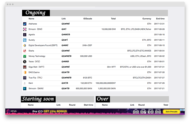The image size is (190, 124).
Task: Click the Skincoin (SKIN) name
Action: (36, 88)
